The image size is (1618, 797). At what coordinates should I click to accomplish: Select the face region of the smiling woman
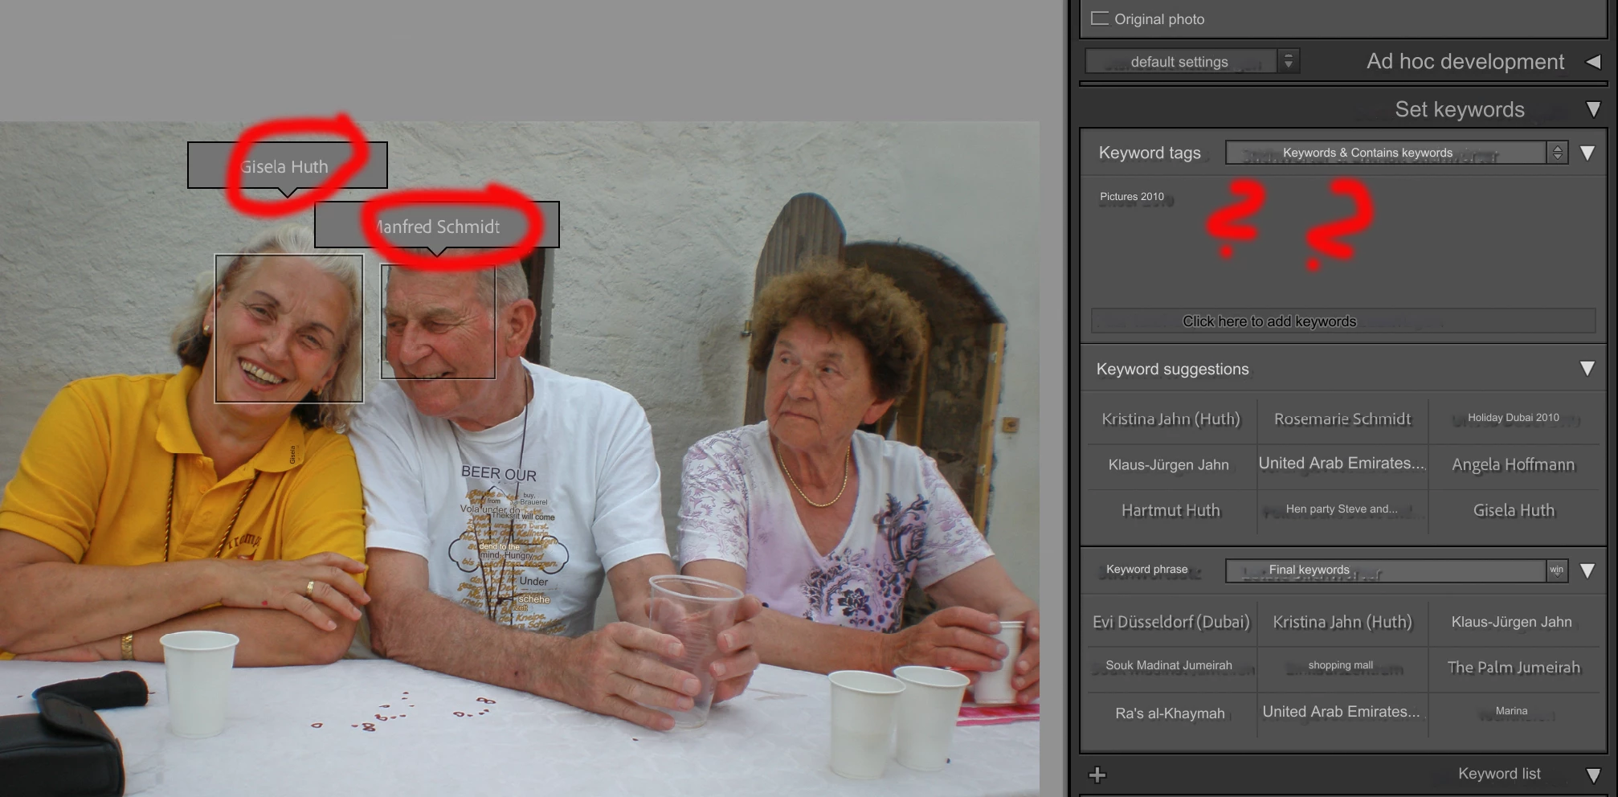(289, 329)
